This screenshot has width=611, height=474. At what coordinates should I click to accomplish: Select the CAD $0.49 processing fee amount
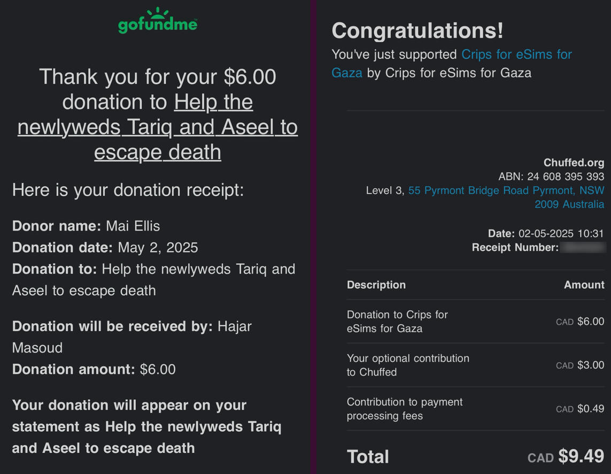click(x=580, y=409)
